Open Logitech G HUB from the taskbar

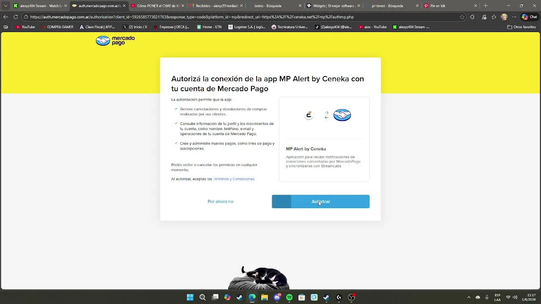339,297
